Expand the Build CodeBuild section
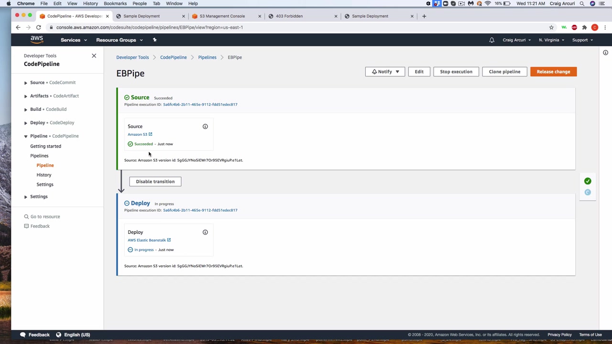Screen dimensions: 612x344 [26, 109]
